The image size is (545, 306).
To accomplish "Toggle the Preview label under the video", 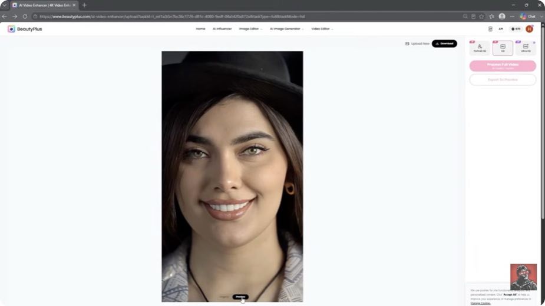I will point(240,297).
